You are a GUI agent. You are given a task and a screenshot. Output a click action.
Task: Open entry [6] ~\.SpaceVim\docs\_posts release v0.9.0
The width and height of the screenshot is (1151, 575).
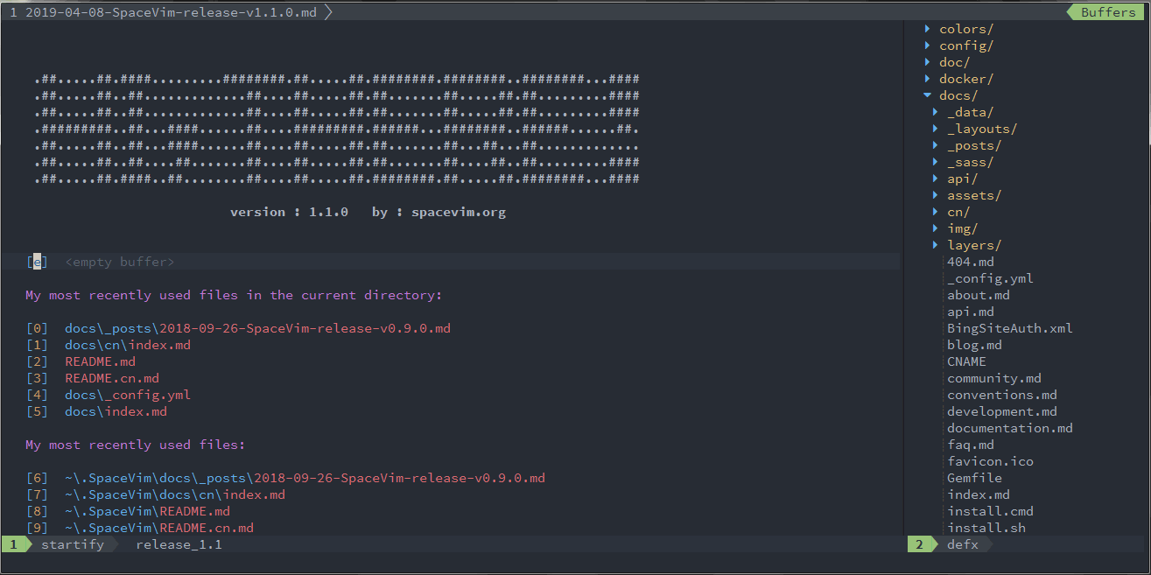[285, 478]
